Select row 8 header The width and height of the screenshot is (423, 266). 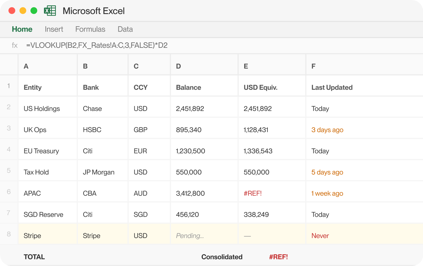pyautogui.click(x=9, y=234)
